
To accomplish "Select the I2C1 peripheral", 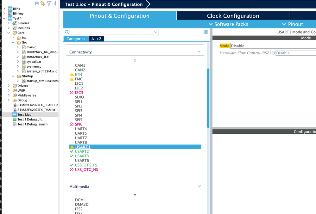I will pyautogui.click(x=79, y=83).
